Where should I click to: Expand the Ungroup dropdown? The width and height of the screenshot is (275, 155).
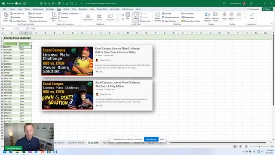(231, 21)
